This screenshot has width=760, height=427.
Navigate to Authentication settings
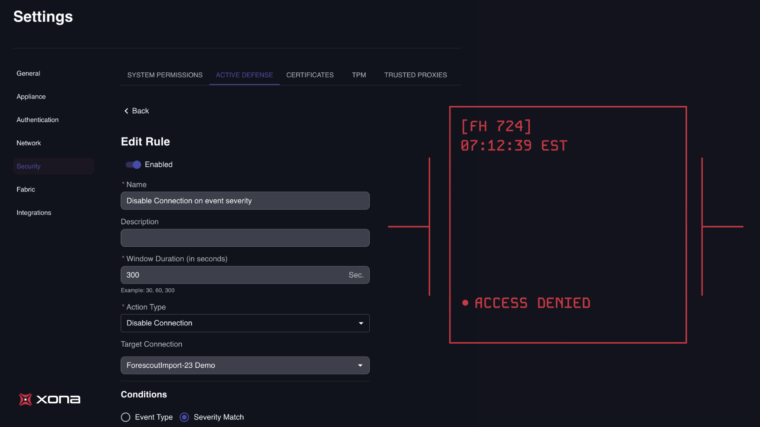point(38,120)
